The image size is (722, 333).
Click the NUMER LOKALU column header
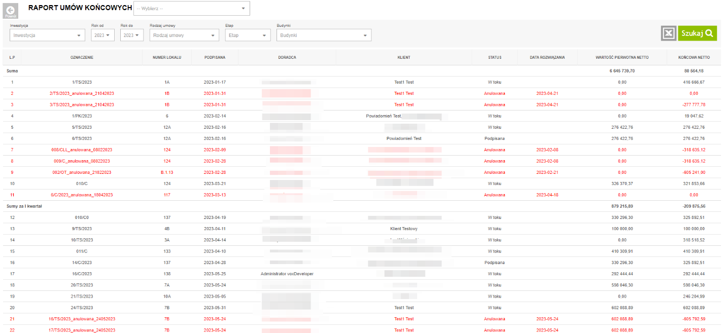(167, 57)
